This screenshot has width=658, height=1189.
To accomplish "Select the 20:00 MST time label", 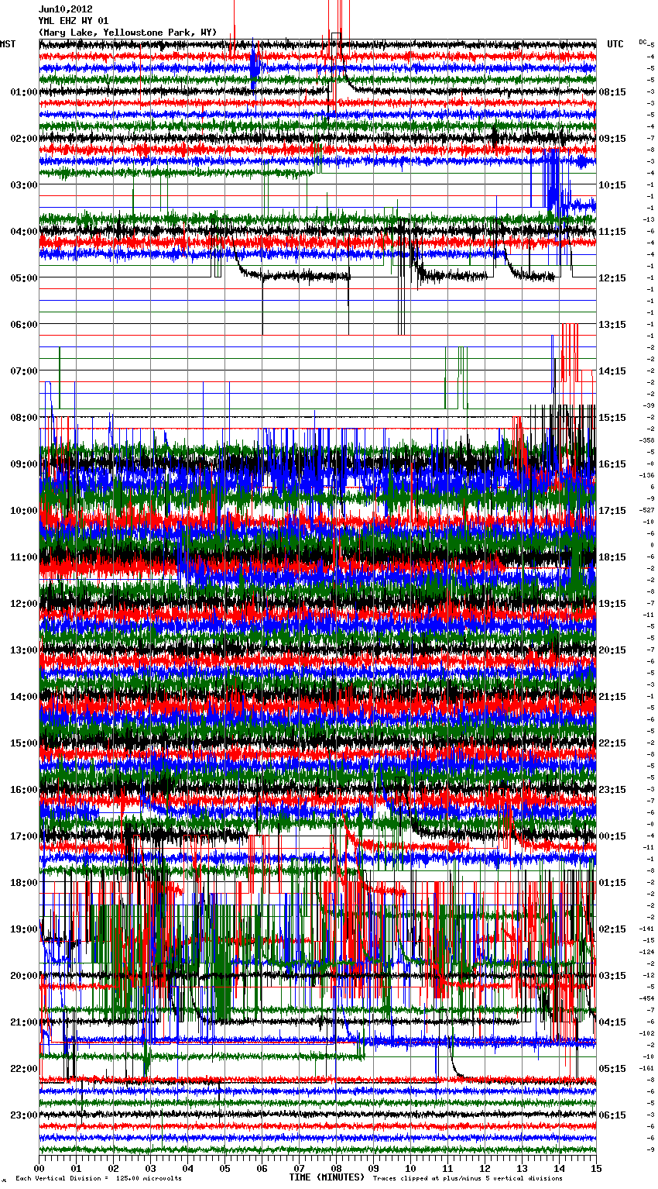I will [x=24, y=976].
